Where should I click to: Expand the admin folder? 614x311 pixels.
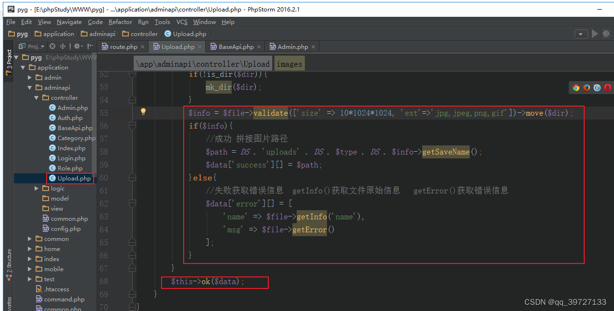[30, 77]
